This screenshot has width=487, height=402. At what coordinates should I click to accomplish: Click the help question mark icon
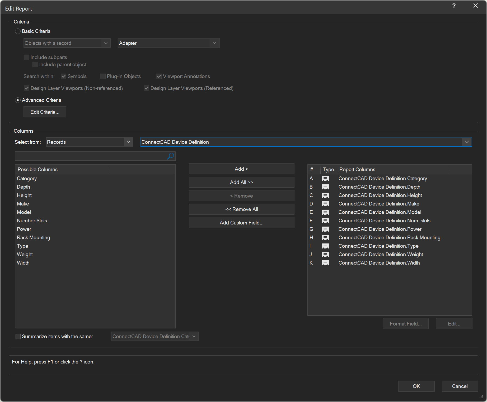[x=454, y=6]
